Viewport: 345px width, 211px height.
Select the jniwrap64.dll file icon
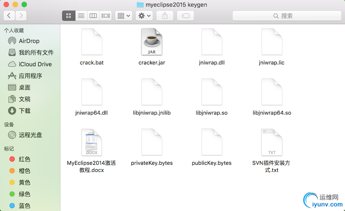click(x=92, y=92)
